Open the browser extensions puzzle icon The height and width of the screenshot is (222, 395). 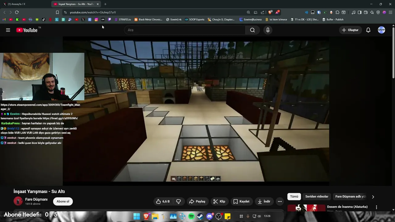pyautogui.click(x=337, y=12)
